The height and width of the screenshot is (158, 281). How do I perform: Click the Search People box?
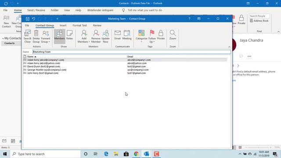click(x=259, y=16)
